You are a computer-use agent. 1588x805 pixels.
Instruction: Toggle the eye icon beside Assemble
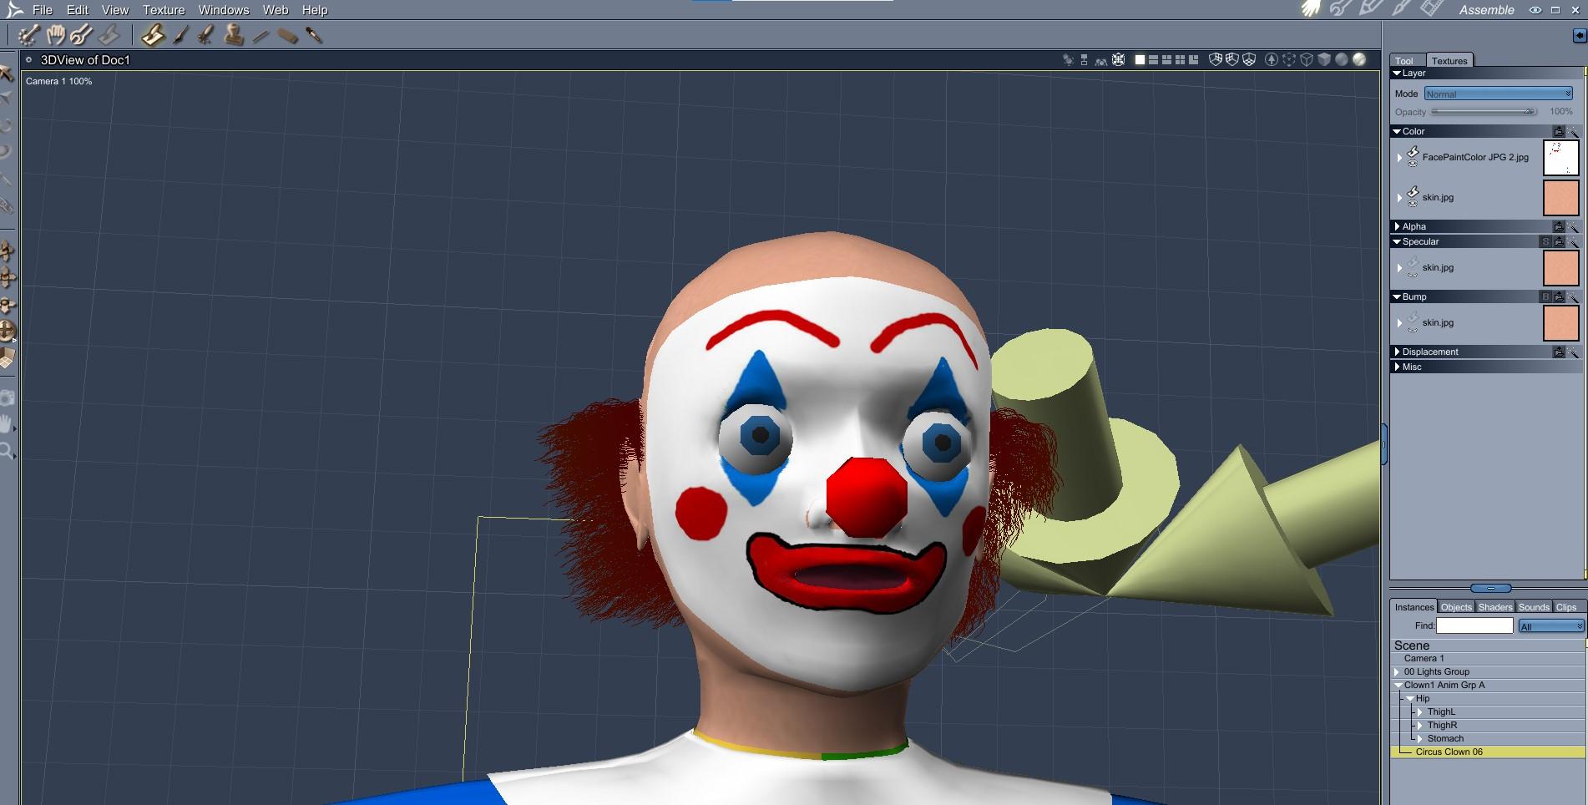tap(1535, 10)
